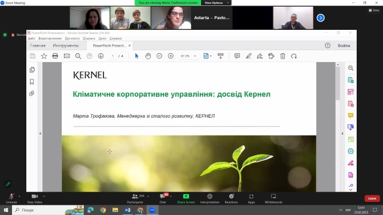The width and height of the screenshot is (383, 215).
Task: Open the Просмотр menu
Action: coord(72,38)
